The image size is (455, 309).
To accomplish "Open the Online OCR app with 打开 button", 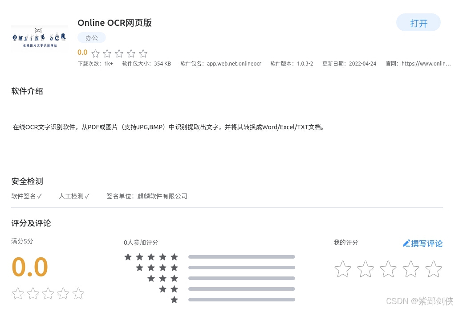I will pyautogui.click(x=418, y=23).
